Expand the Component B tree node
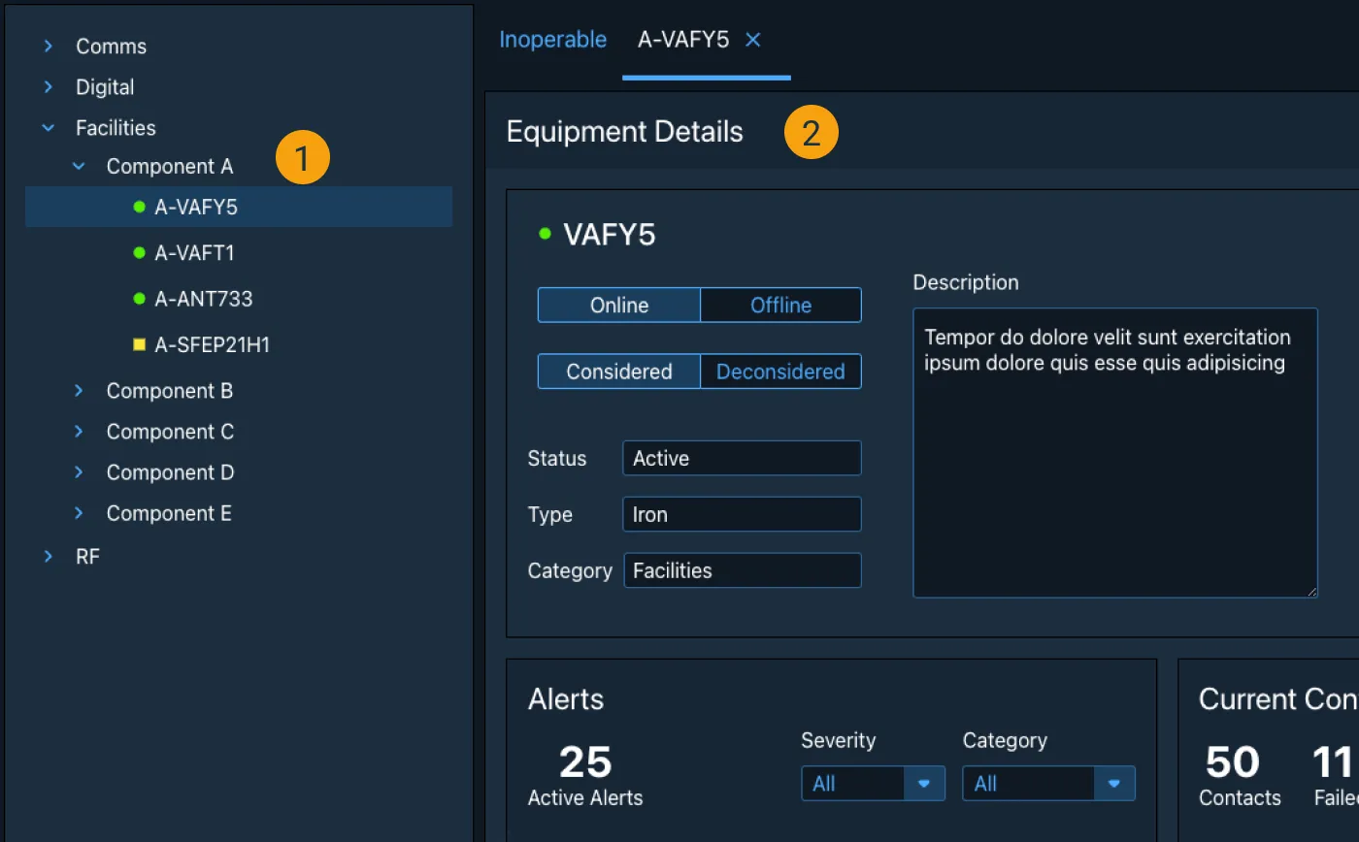1359x842 pixels. pyautogui.click(x=80, y=391)
